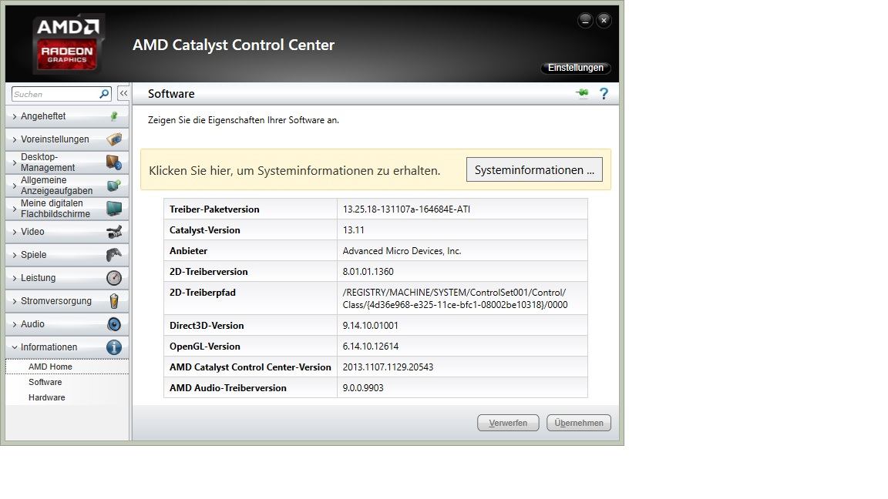
Task: Click the green pin icon beside Angeheftet
Action: [x=114, y=116]
